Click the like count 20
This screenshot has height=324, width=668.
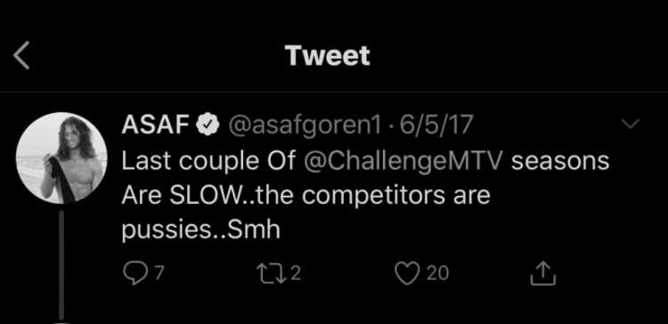pyautogui.click(x=437, y=273)
